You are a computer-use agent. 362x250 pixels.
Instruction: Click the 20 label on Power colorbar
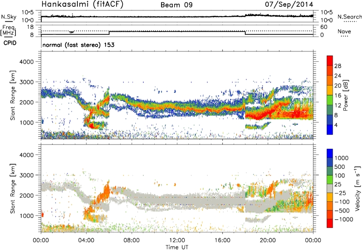point(338,86)
